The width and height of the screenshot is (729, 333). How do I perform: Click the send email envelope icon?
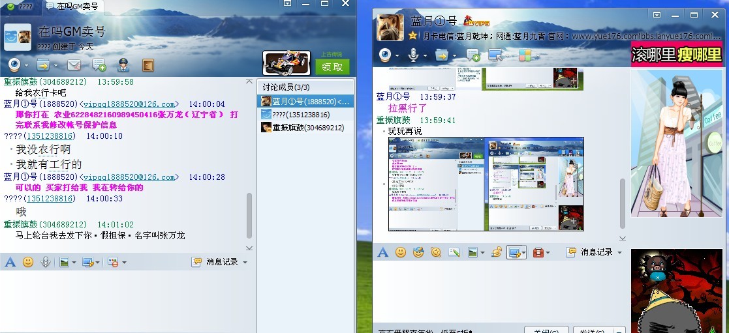click(74, 65)
